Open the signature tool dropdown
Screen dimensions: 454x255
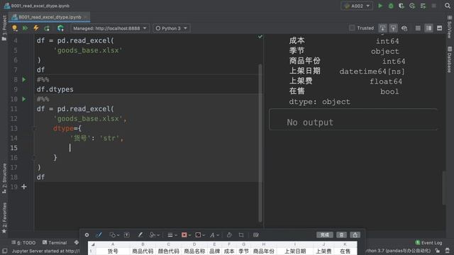pos(155,235)
